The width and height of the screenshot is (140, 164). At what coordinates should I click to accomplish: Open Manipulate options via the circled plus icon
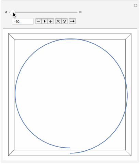coord(136,5)
